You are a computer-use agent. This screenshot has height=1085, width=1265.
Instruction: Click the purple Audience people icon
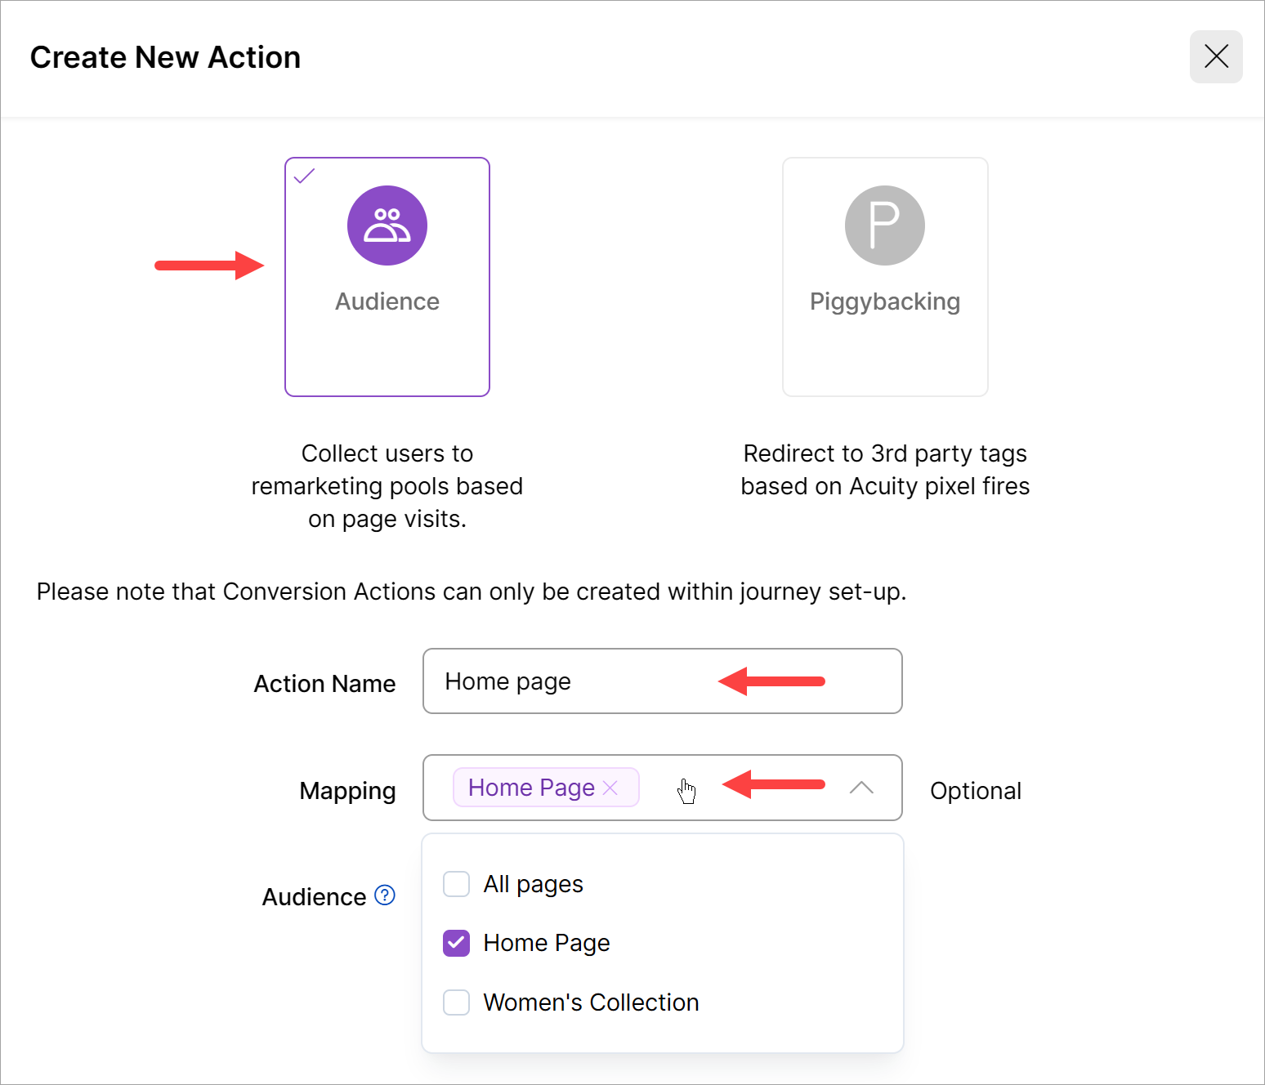pos(387,225)
